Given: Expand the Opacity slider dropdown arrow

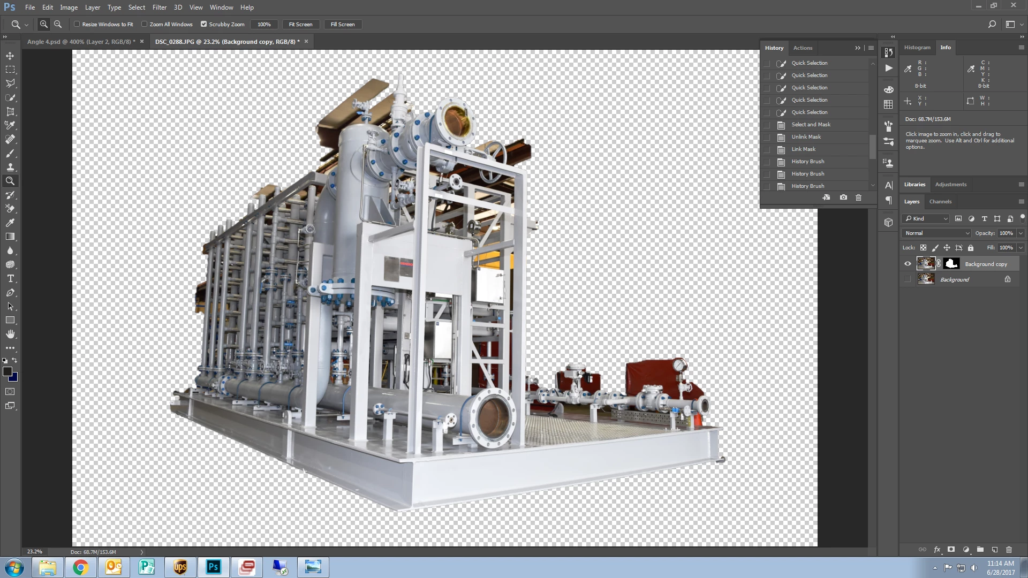Looking at the screenshot, I should (1021, 233).
